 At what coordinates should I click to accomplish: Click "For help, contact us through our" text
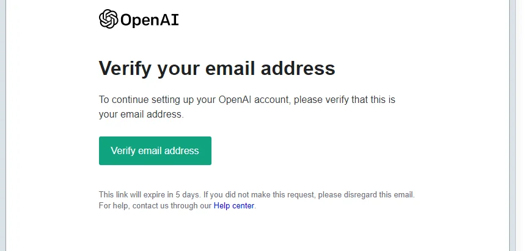[155, 206]
